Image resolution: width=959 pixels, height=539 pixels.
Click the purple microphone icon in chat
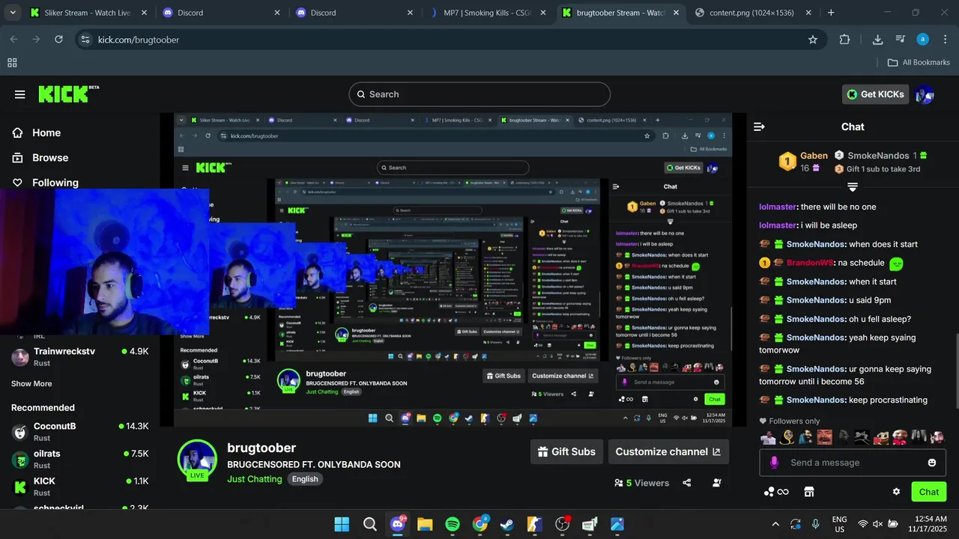tap(774, 463)
